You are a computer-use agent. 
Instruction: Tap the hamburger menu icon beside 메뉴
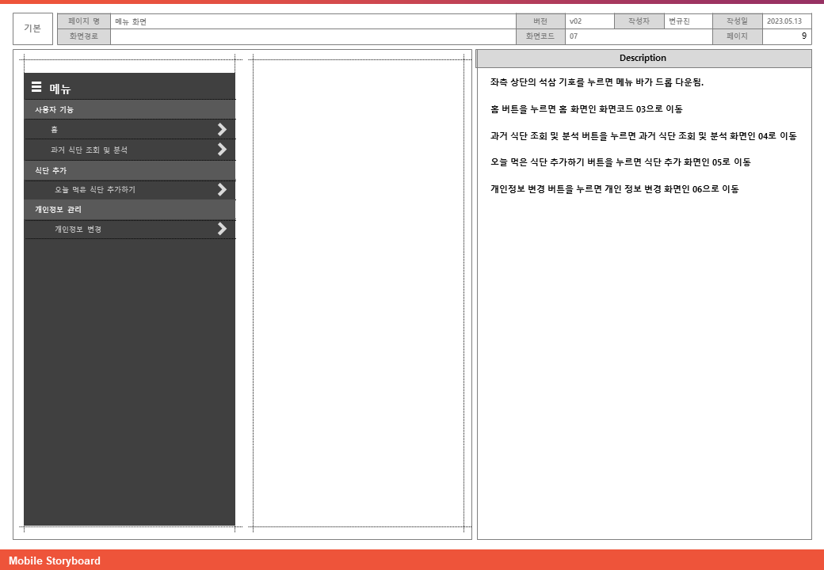pos(36,87)
